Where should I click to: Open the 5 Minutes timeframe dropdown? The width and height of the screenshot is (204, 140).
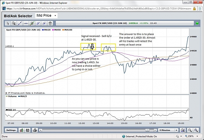click(168, 130)
